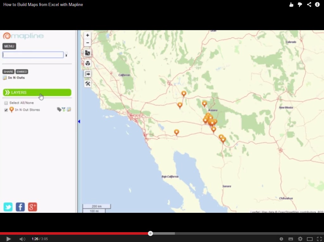
Task: Toggle theater mode with the rectangle icon
Action: pyautogui.click(x=309, y=239)
